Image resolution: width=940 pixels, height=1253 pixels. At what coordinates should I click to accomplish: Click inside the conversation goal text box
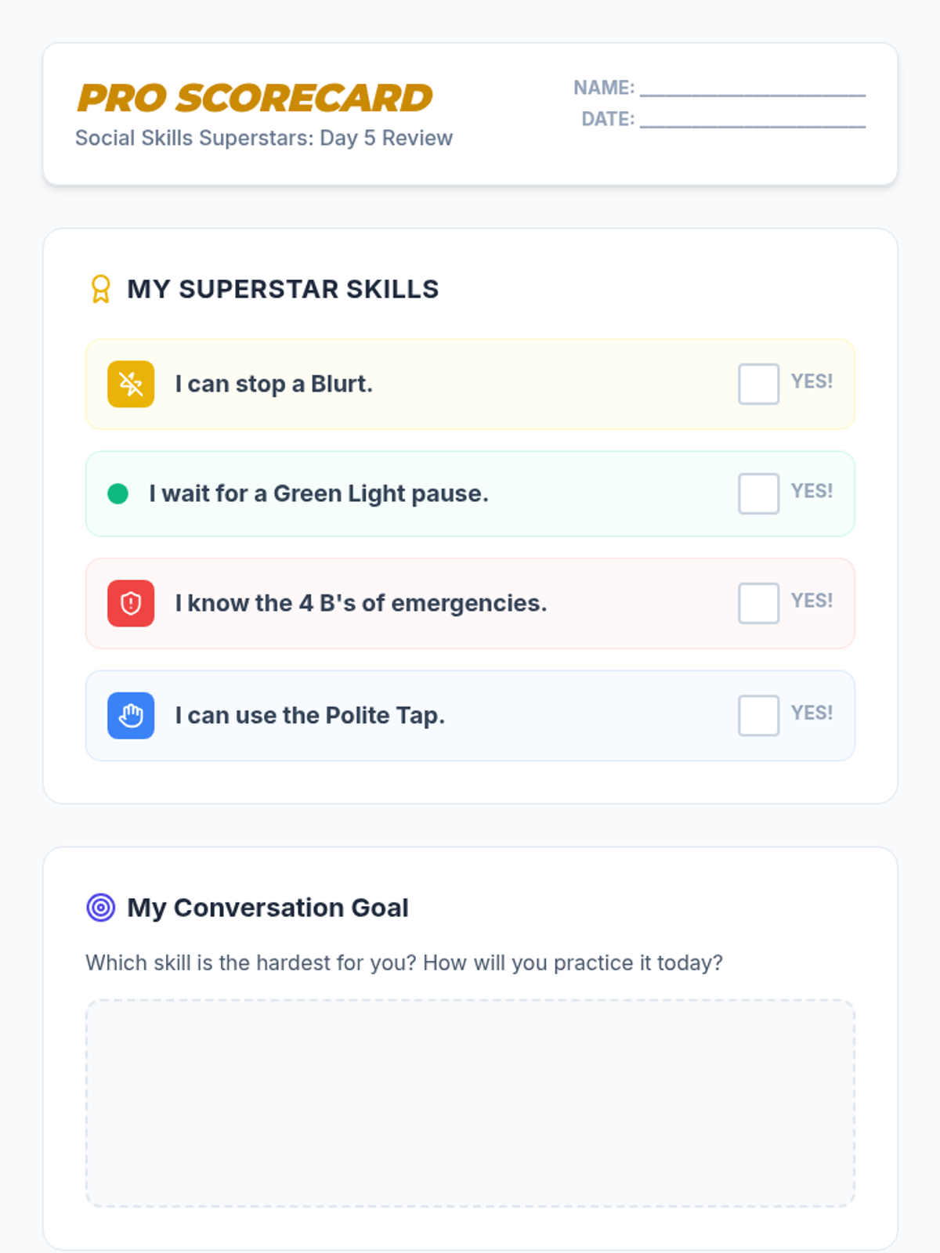click(470, 1103)
